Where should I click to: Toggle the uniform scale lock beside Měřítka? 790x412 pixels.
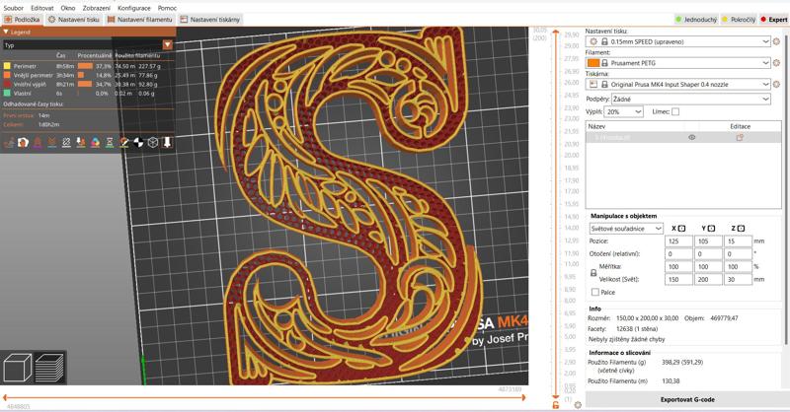tap(593, 273)
